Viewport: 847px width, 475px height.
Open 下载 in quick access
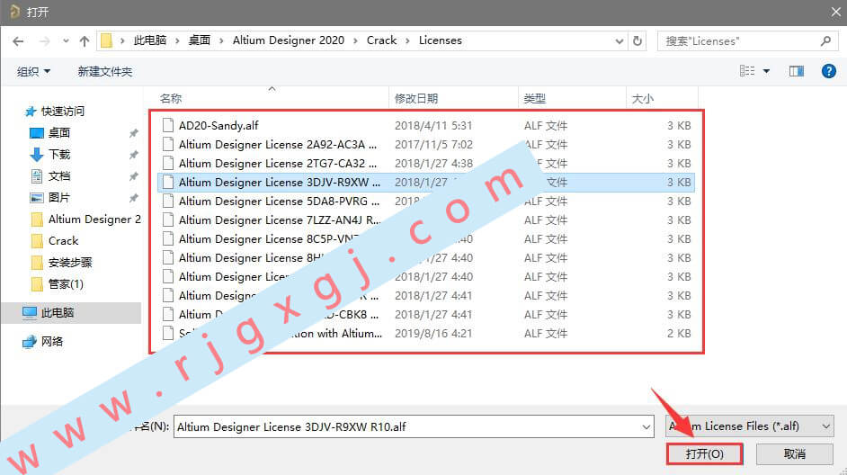click(x=59, y=155)
